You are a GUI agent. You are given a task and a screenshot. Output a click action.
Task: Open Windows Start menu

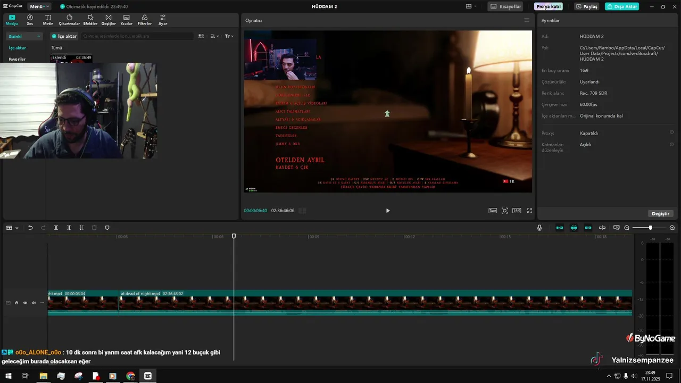coord(8,376)
